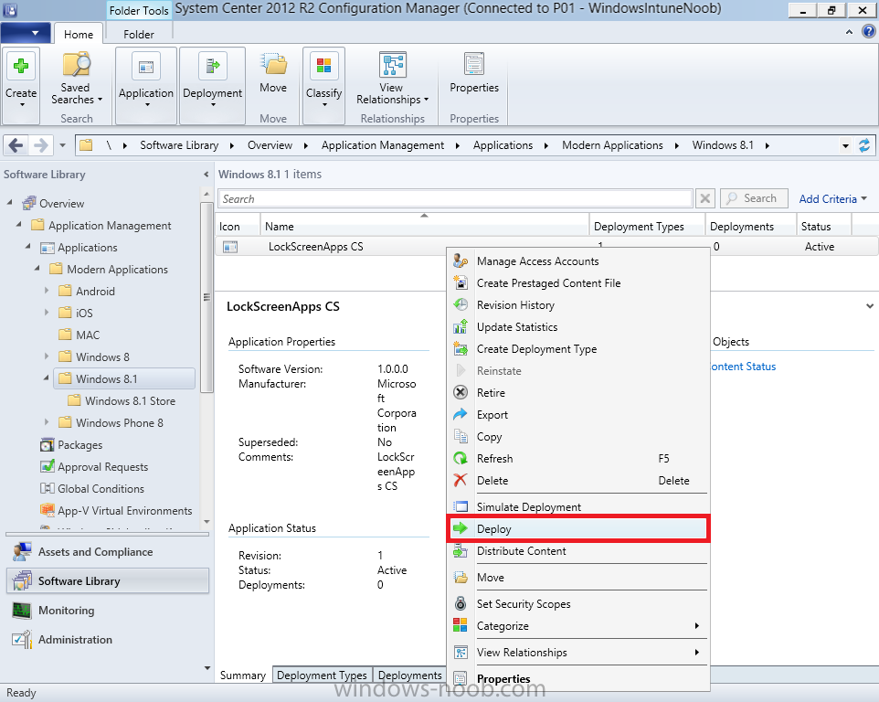
Task: Click the Revision History menu icon
Action: 461,304
